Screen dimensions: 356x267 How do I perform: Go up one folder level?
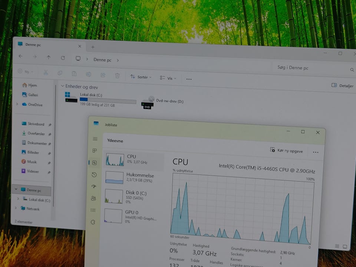click(x=49, y=57)
